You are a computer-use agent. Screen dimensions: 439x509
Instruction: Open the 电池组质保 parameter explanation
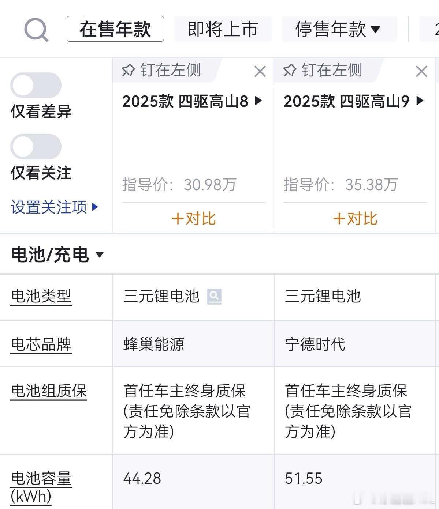49,392
